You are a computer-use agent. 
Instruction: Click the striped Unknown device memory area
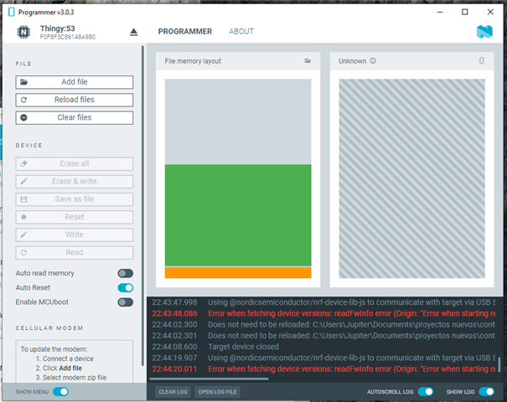pyautogui.click(x=411, y=178)
